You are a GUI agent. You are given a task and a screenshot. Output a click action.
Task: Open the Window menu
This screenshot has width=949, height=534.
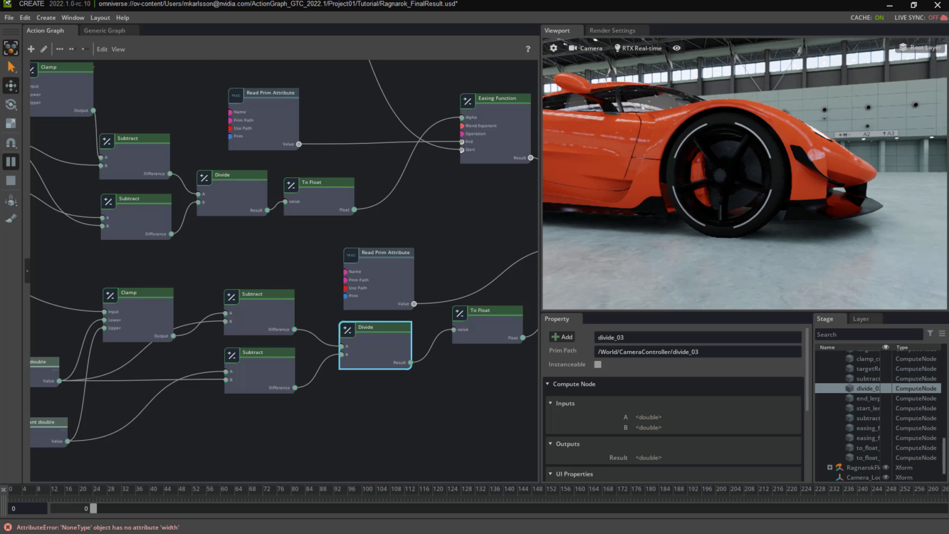tap(73, 17)
